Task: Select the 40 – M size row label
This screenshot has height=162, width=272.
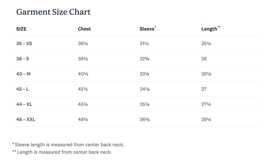Action: click(23, 74)
